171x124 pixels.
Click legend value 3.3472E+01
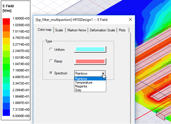(21, 83)
